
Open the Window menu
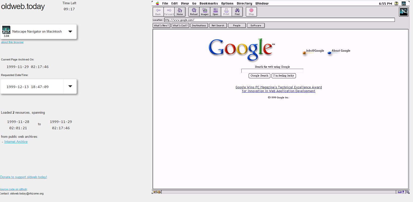click(x=262, y=4)
